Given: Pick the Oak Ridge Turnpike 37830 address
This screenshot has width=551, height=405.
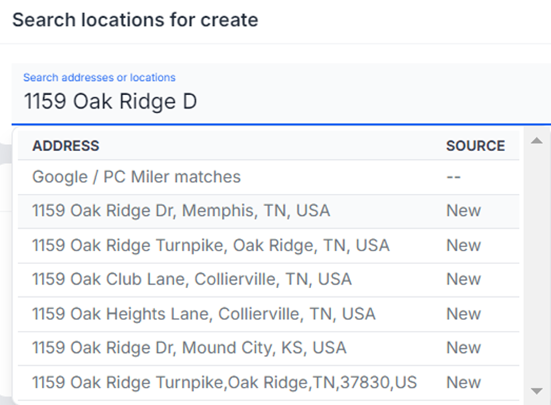Looking at the screenshot, I should (x=224, y=383).
